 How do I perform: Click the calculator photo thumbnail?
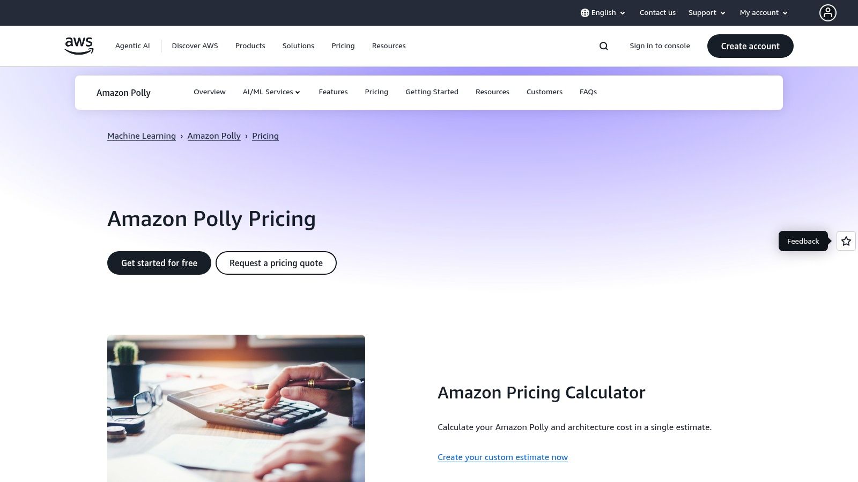(236, 408)
